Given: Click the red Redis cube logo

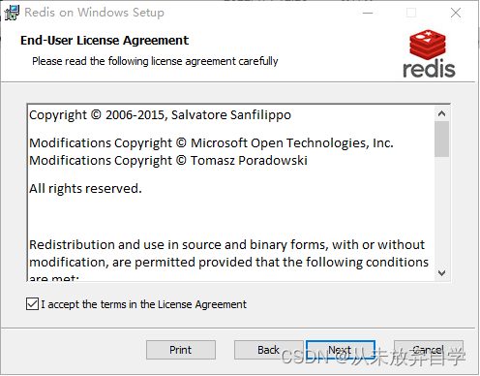Looking at the screenshot, I should point(428,45).
